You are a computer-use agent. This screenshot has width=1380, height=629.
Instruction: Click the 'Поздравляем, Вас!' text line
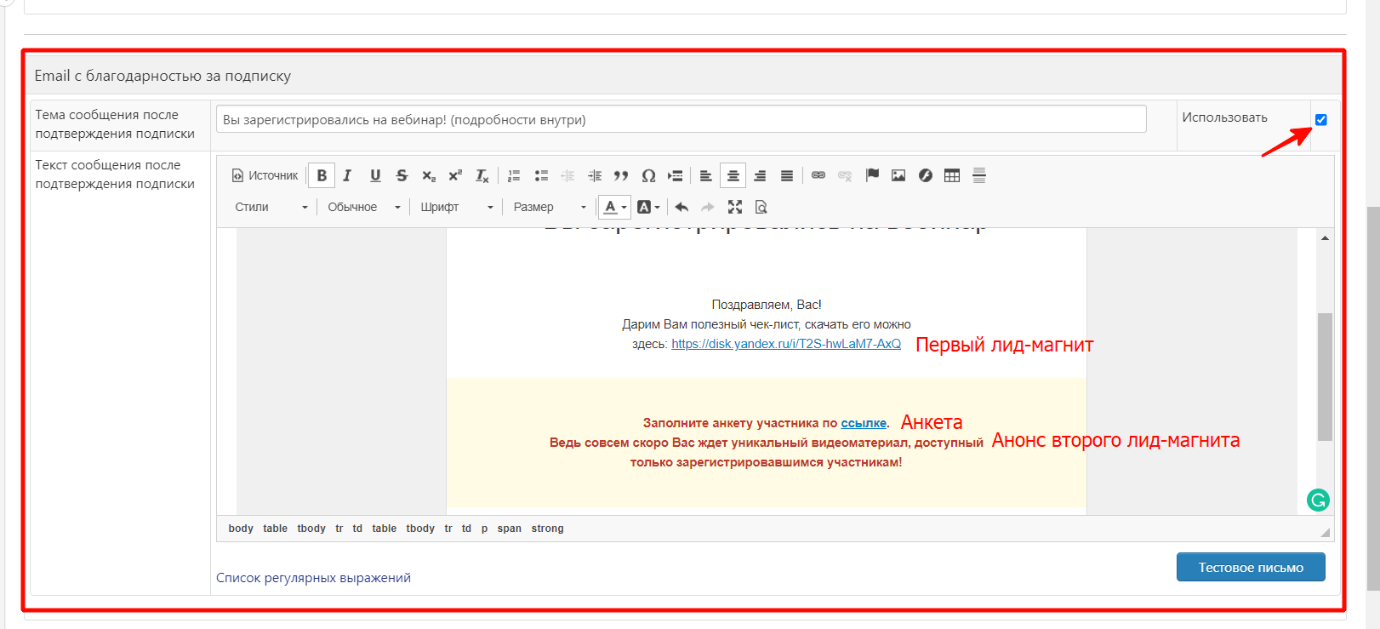click(x=767, y=305)
